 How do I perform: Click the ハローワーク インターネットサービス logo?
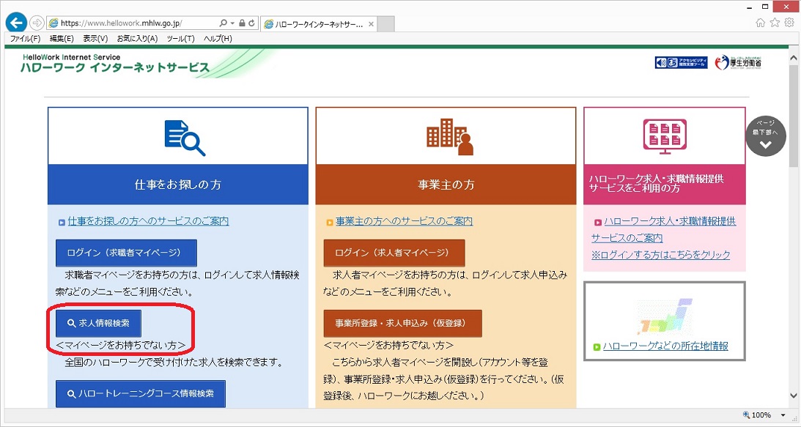116,64
